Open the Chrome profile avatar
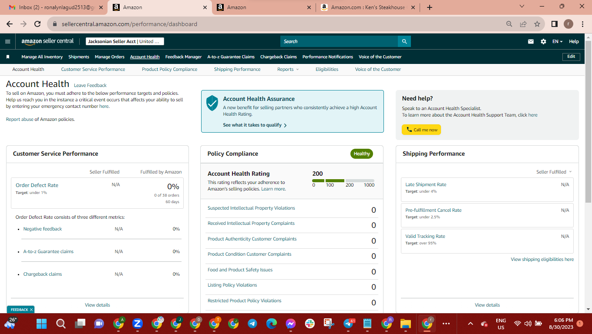Image resolution: width=592 pixels, height=334 pixels. pos(568,24)
